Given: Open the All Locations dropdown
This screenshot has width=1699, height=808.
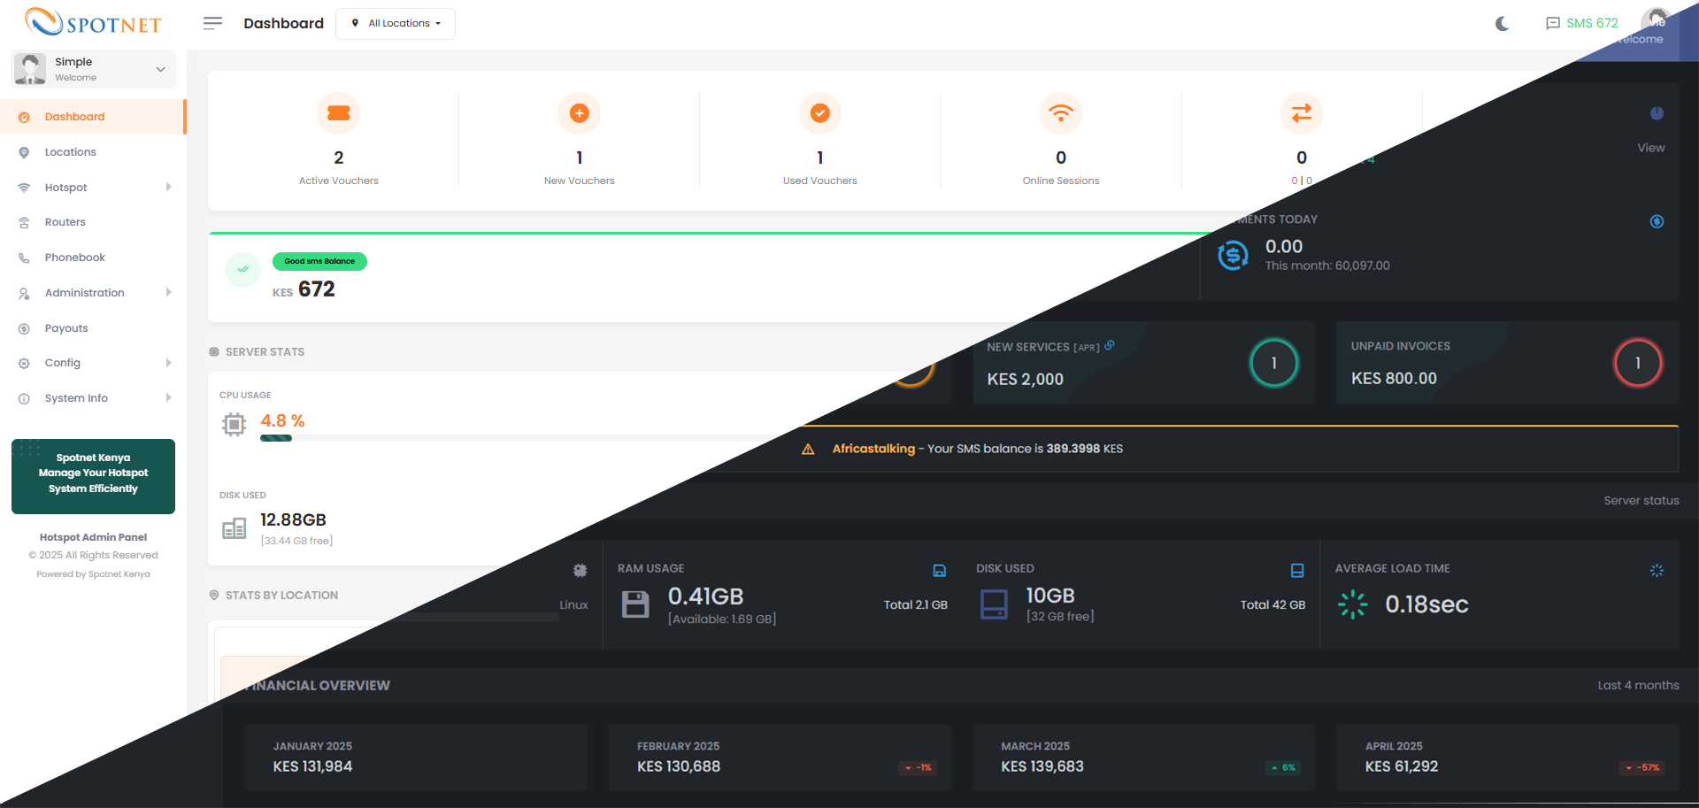Looking at the screenshot, I should [396, 24].
